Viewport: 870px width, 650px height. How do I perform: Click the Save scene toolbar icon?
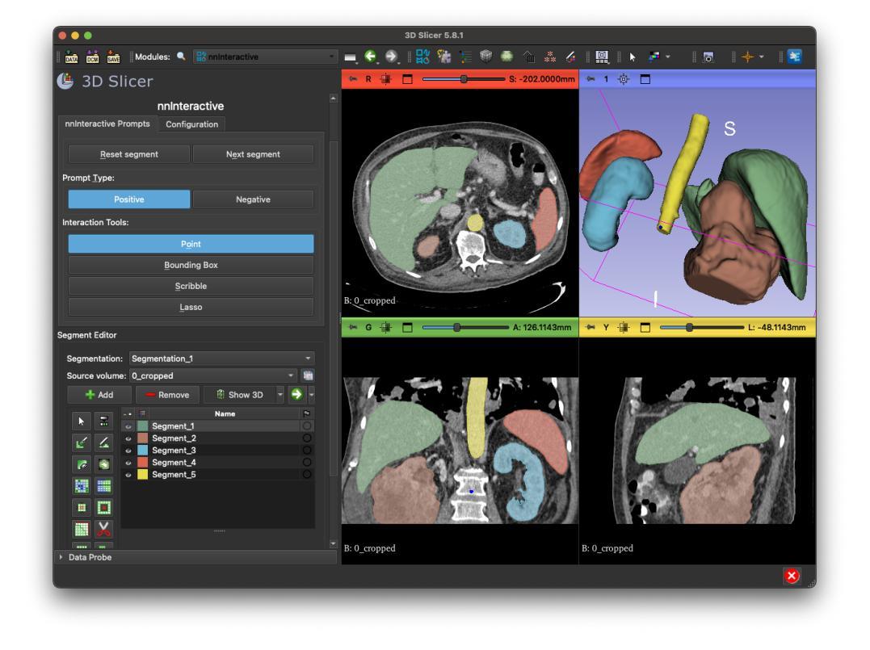point(113,57)
